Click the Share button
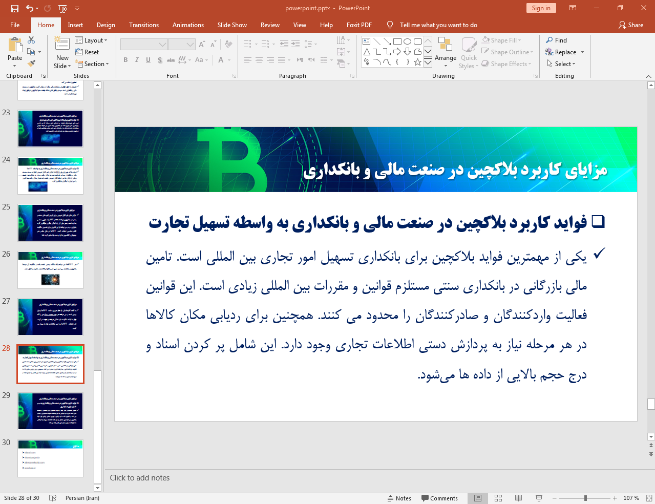Screen dimensions: 655x504 coord(631,25)
